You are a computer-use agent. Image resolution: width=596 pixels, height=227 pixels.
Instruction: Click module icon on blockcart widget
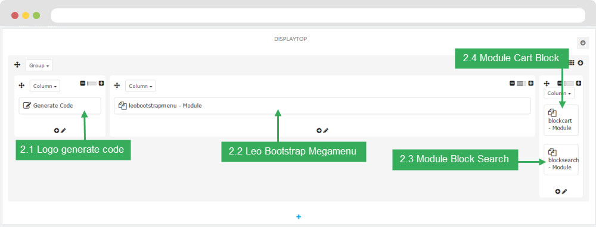tap(552, 113)
